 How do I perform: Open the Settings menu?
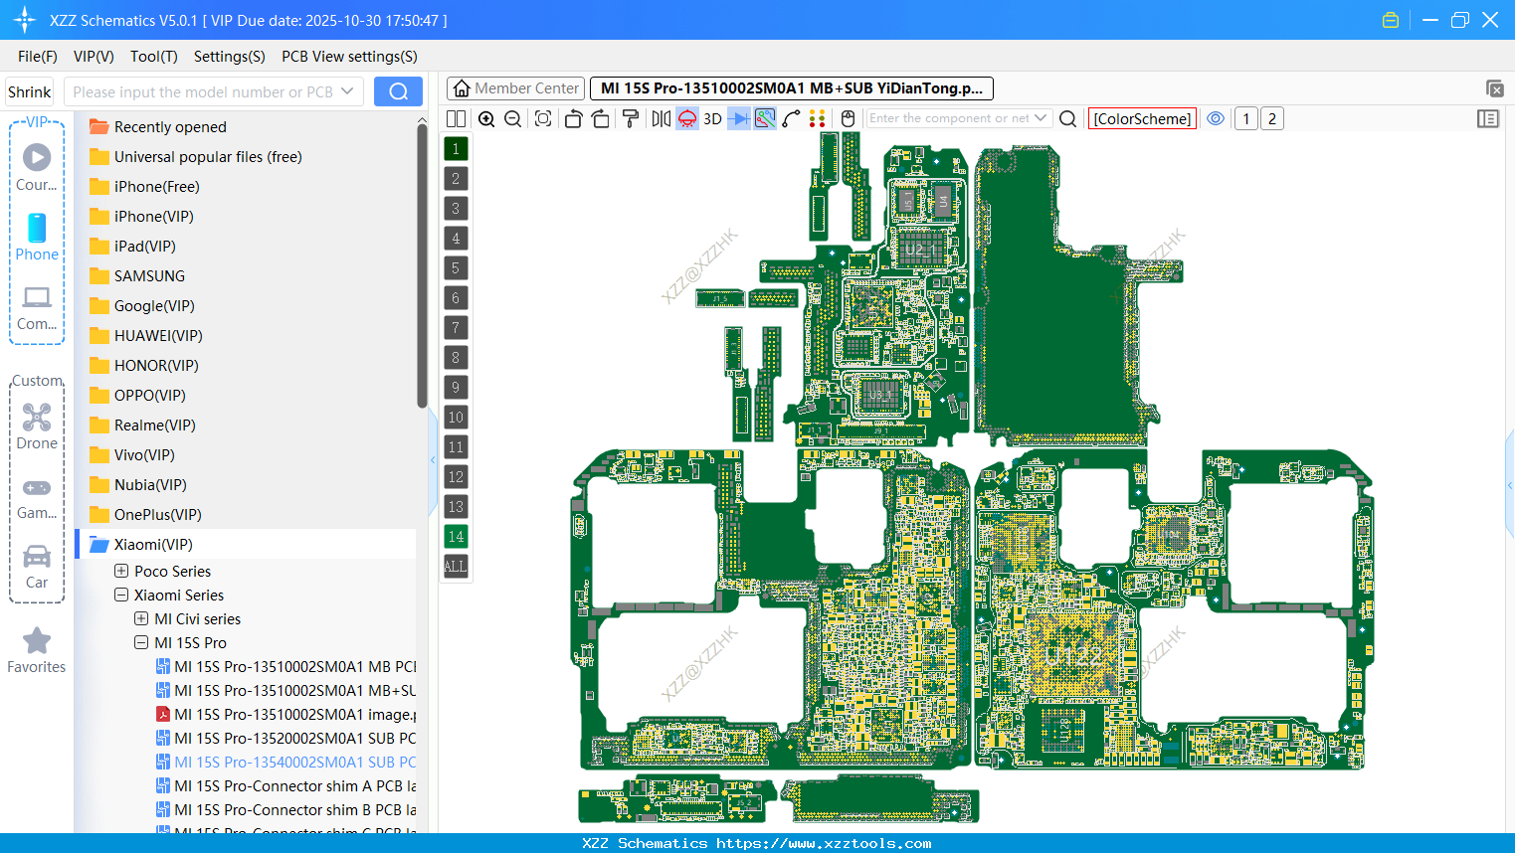click(230, 57)
